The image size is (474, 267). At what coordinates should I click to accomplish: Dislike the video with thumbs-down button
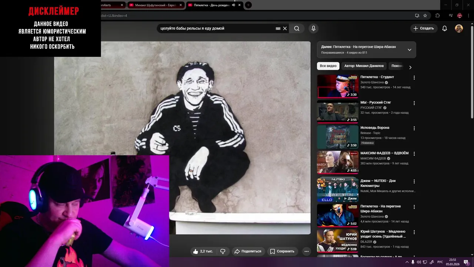[x=223, y=251]
